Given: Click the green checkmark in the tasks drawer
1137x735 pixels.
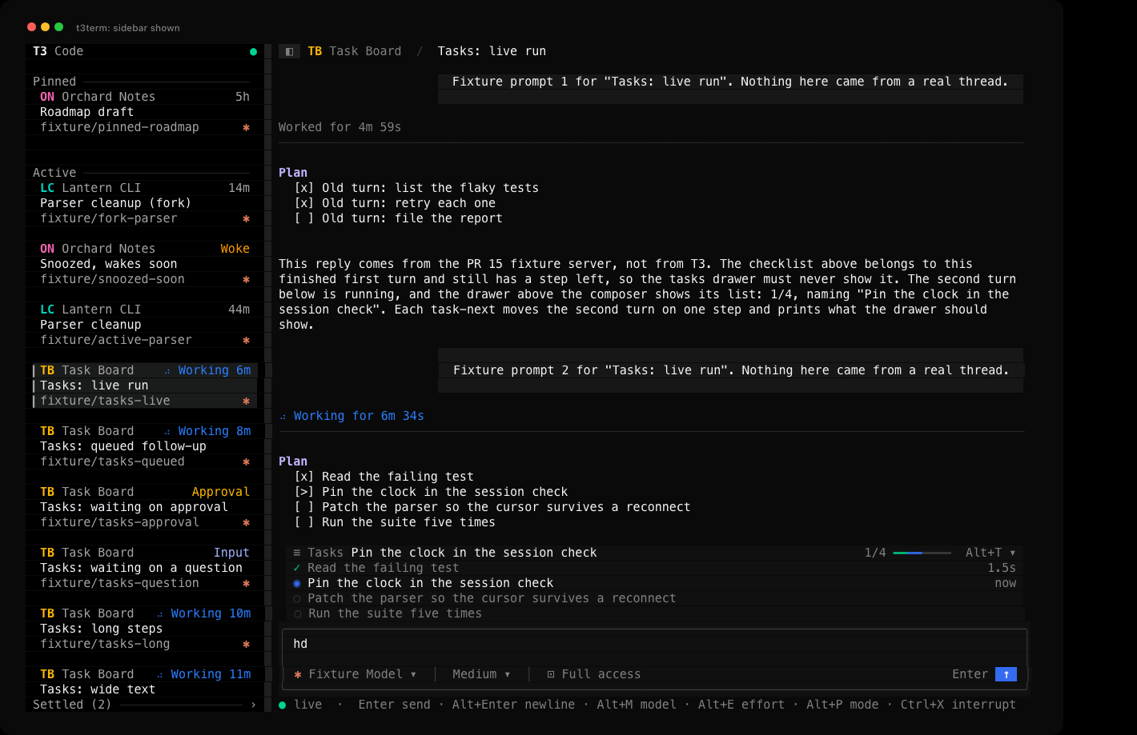Looking at the screenshot, I should point(297,568).
